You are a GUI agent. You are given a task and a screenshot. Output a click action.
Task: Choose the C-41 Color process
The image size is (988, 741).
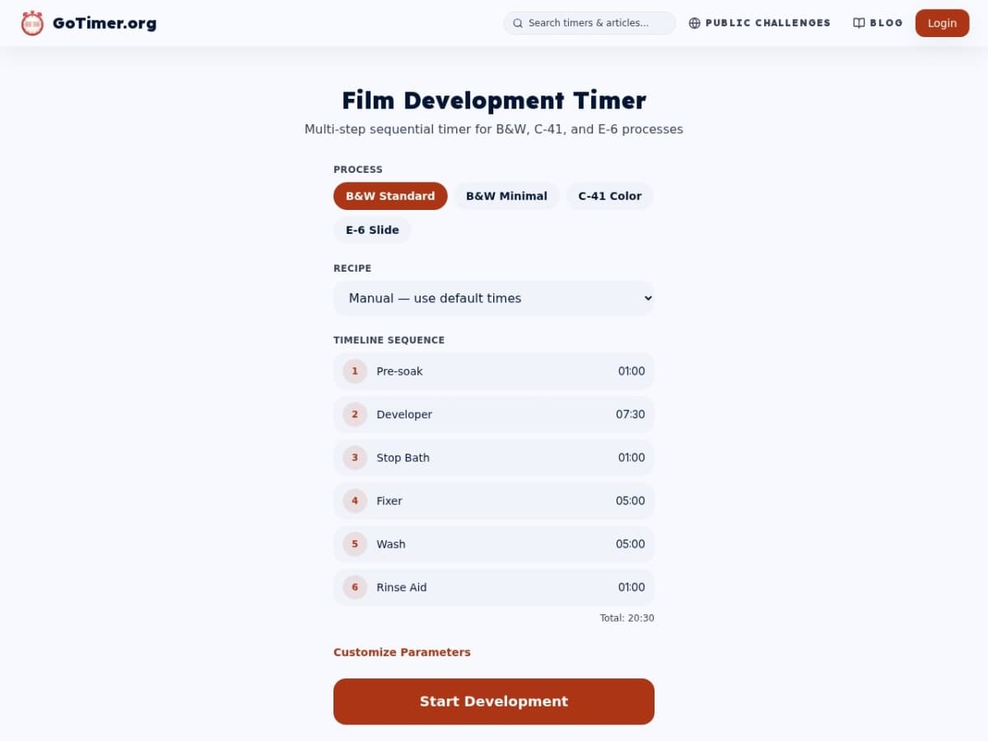pos(609,196)
